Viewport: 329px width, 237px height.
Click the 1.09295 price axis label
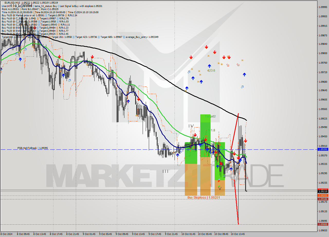click(x=323, y=173)
